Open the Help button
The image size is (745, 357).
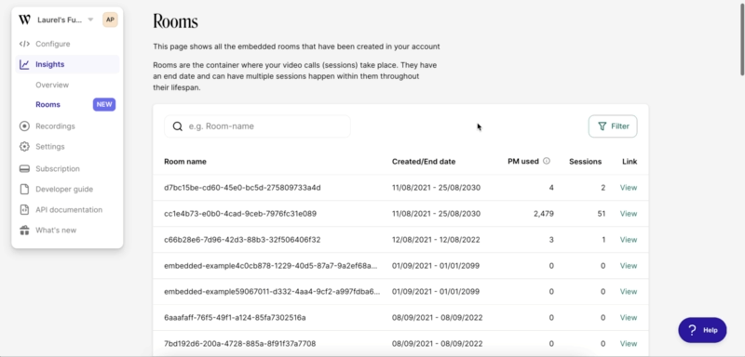click(x=702, y=330)
